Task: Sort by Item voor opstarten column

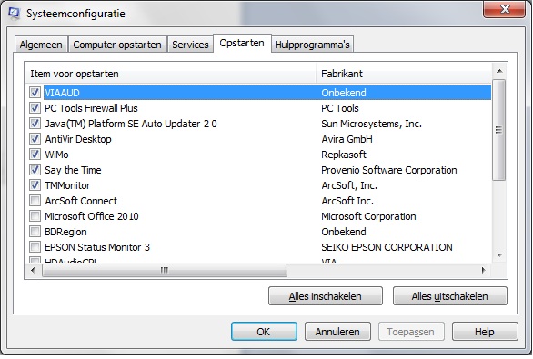Action: click(x=171, y=74)
